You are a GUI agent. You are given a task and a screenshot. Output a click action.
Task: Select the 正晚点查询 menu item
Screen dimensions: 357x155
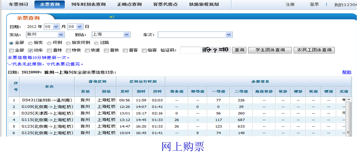pos(129,4)
